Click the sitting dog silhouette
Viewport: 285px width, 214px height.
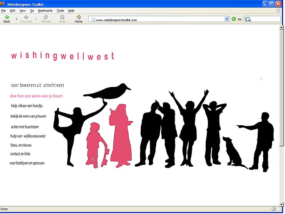pyautogui.click(x=233, y=152)
